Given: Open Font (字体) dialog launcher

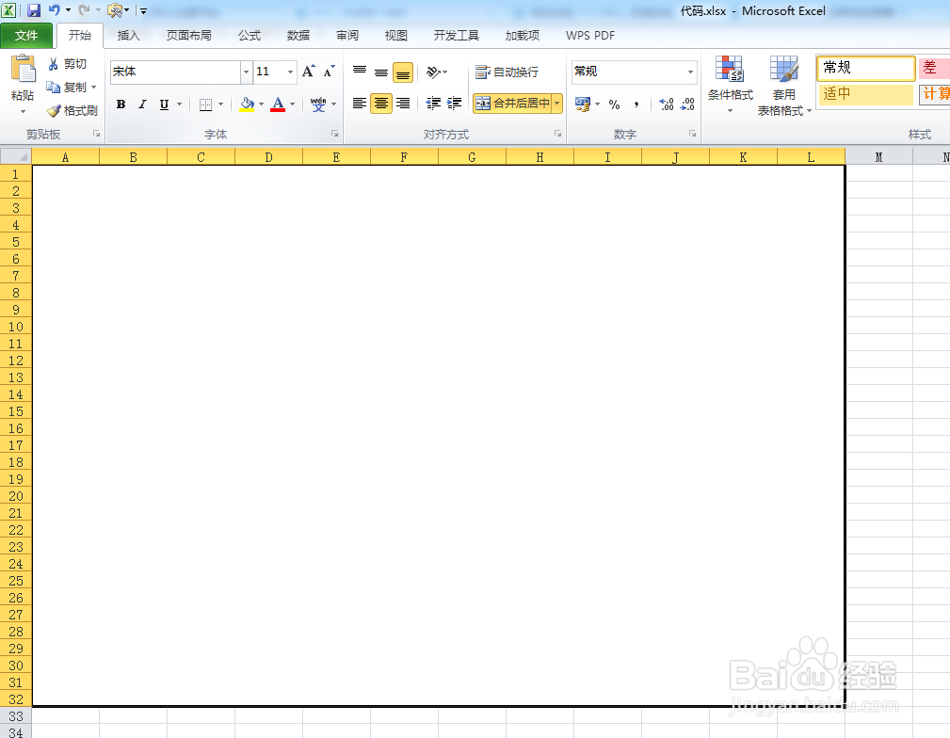Looking at the screenshot, I should [x=334, y=134].
